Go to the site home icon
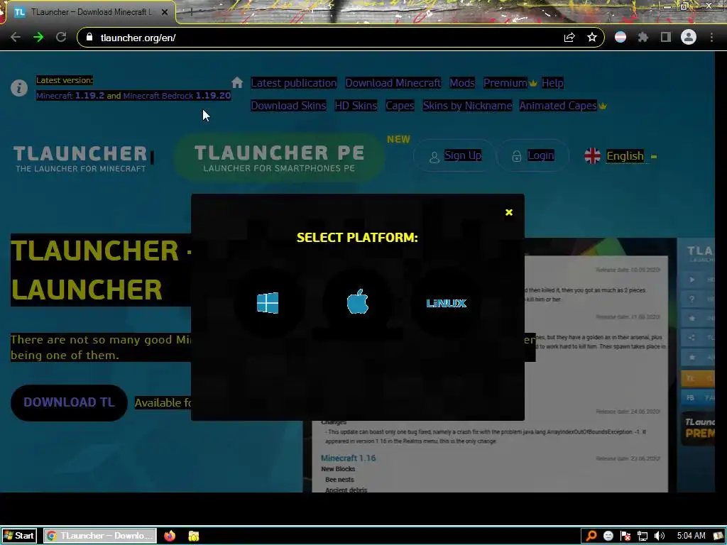This screenshot has height=545, width=727. 237,82
